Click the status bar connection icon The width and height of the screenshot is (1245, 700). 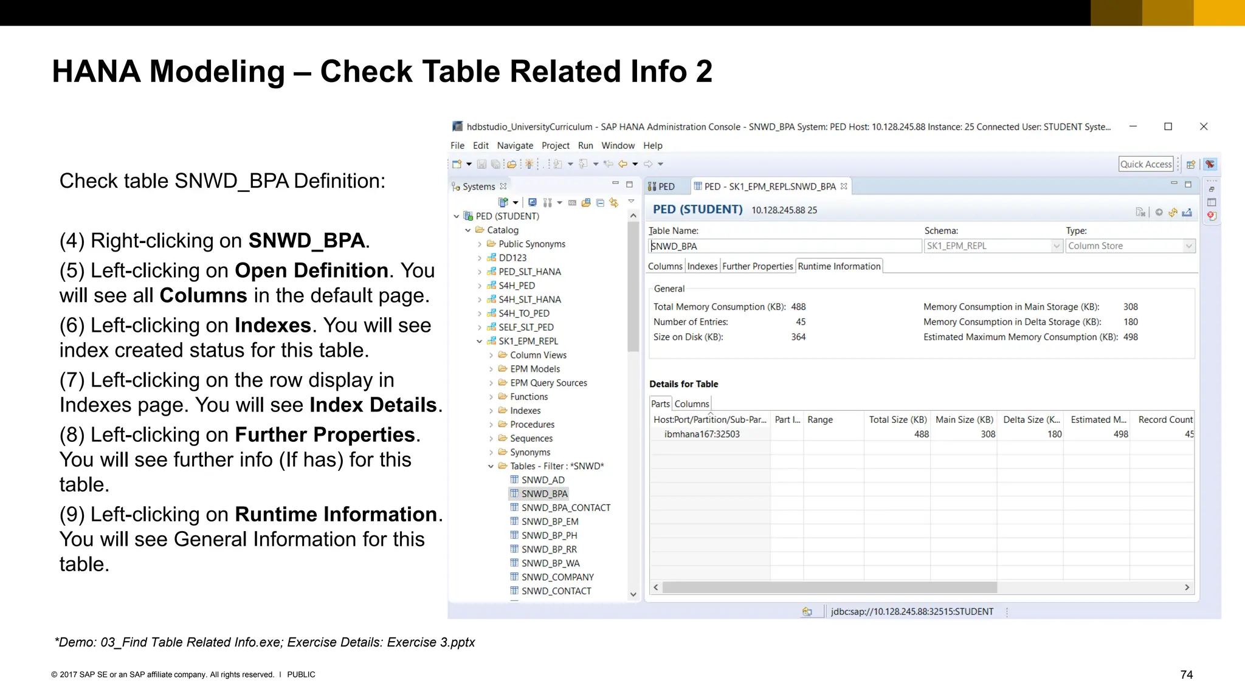[x=807, y=612]
